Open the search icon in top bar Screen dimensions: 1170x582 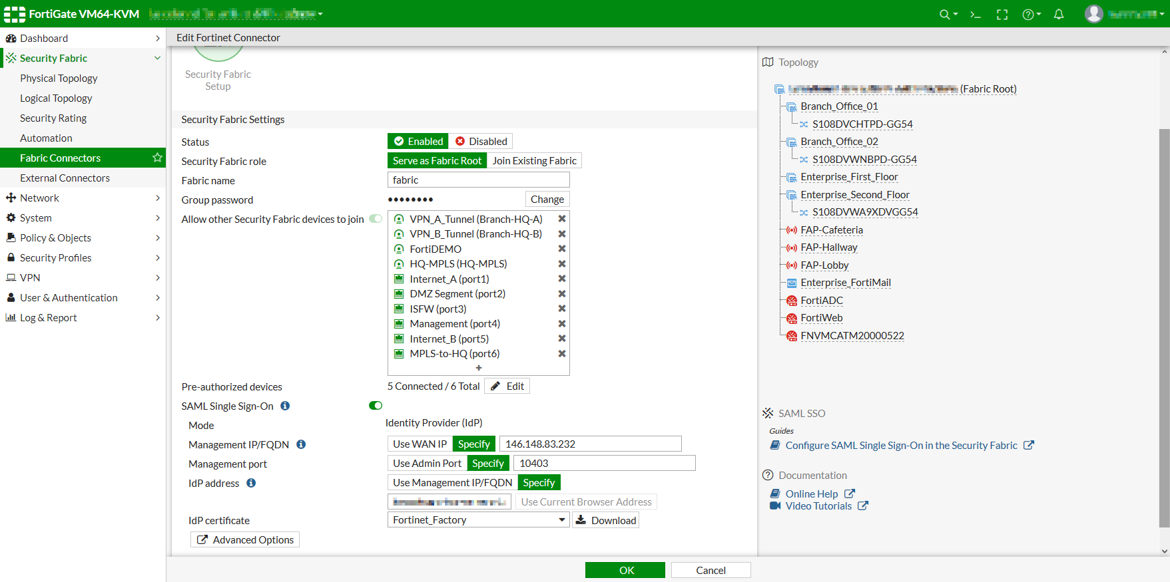(945, 14)
